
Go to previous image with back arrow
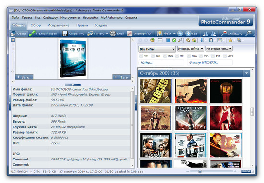180,34
